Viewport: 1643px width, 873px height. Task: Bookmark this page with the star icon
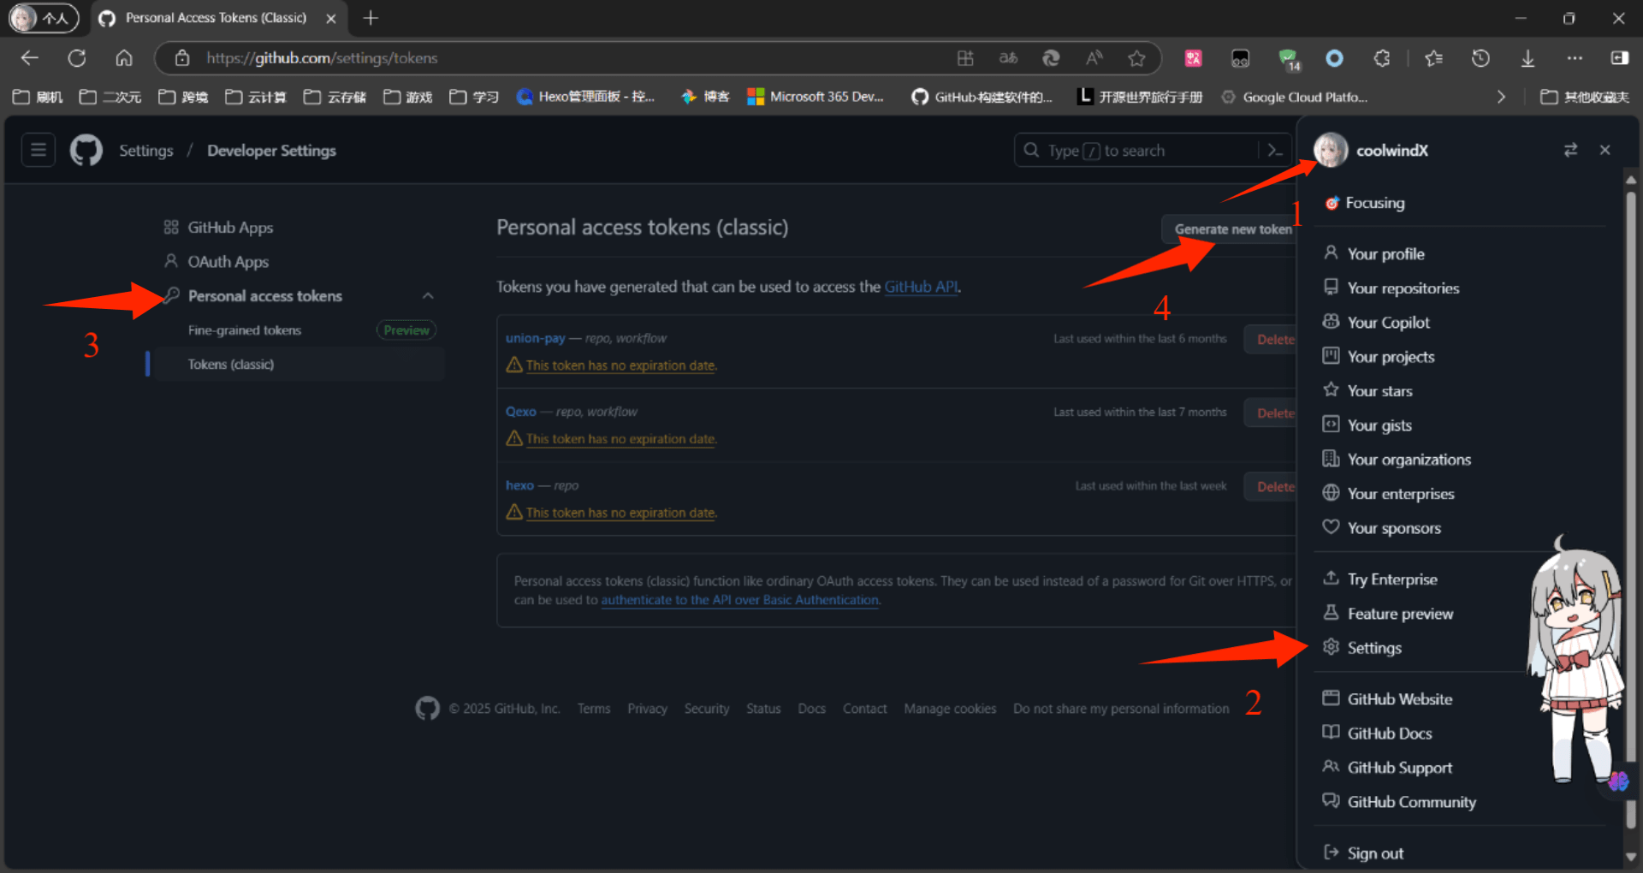[x=1136, y=58]
